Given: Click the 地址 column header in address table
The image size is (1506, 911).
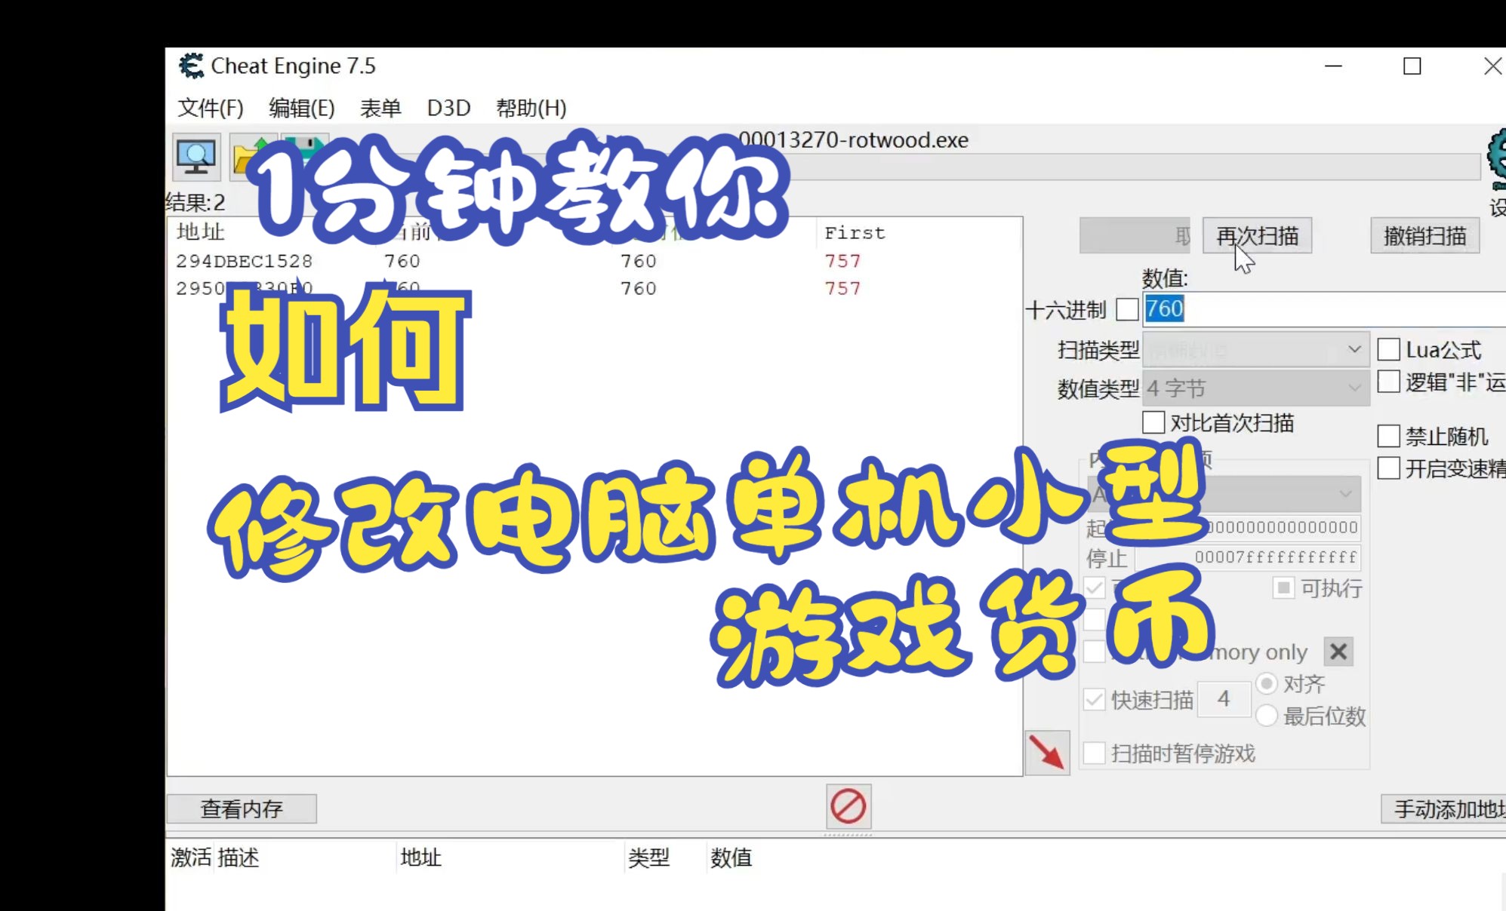Looking at the screenshot, I should pyautogui.click(x=420, y=857).
